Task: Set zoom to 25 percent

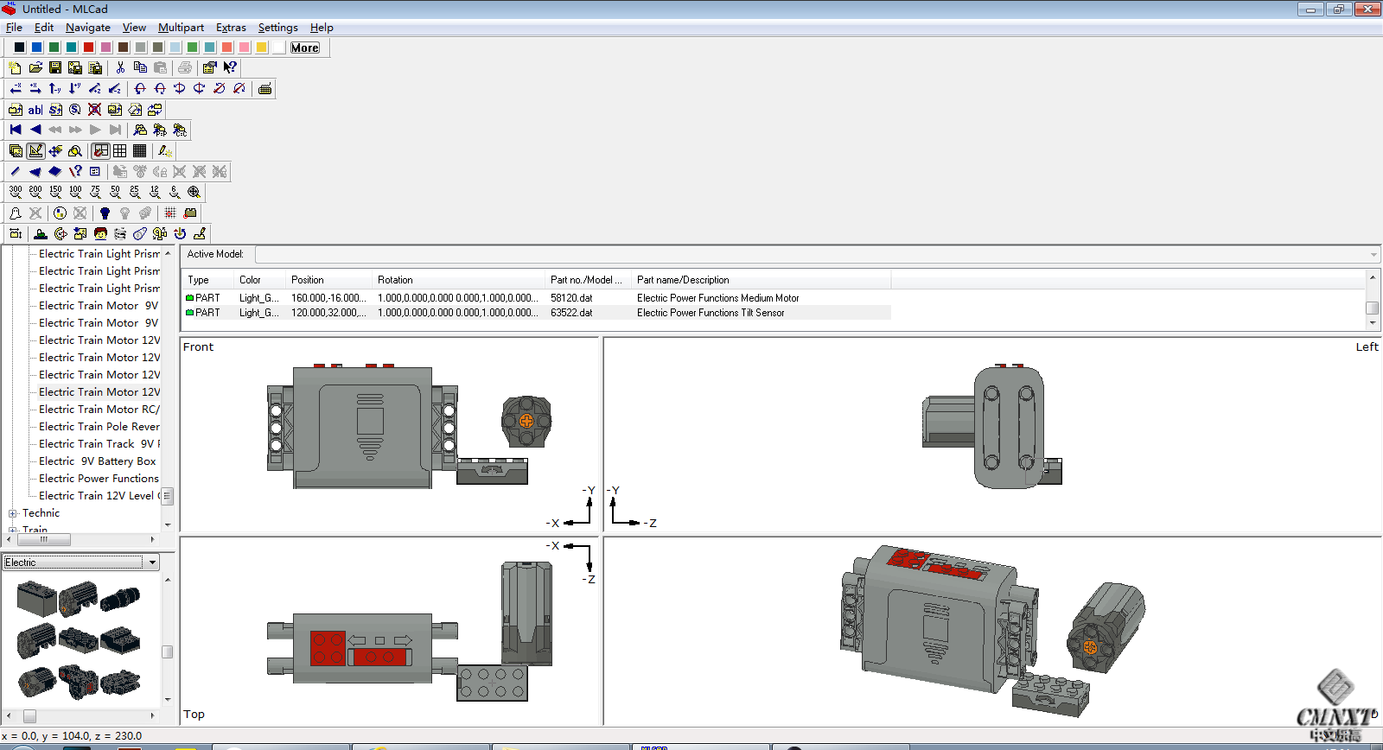Action: click(135, 192)
